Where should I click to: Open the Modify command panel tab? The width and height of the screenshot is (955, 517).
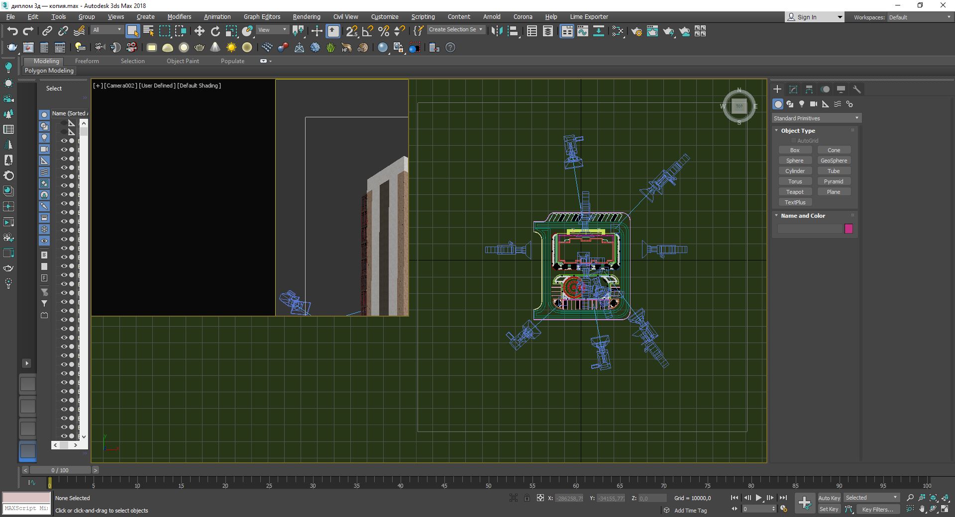(x=793, y=89)
